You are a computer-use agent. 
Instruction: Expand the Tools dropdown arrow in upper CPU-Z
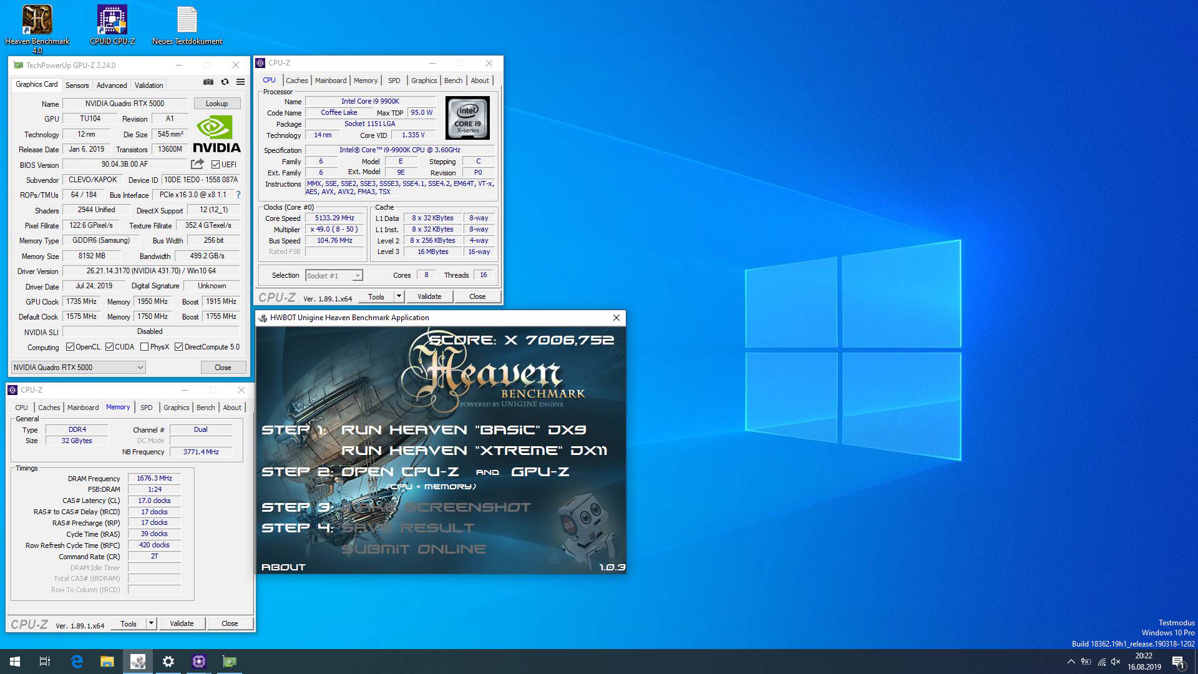(399, 296)
